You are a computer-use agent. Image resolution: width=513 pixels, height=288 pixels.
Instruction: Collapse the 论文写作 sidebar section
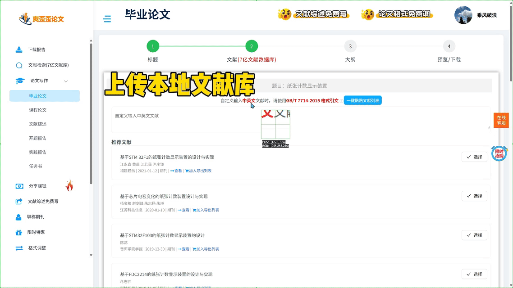(x=66, y=81)
